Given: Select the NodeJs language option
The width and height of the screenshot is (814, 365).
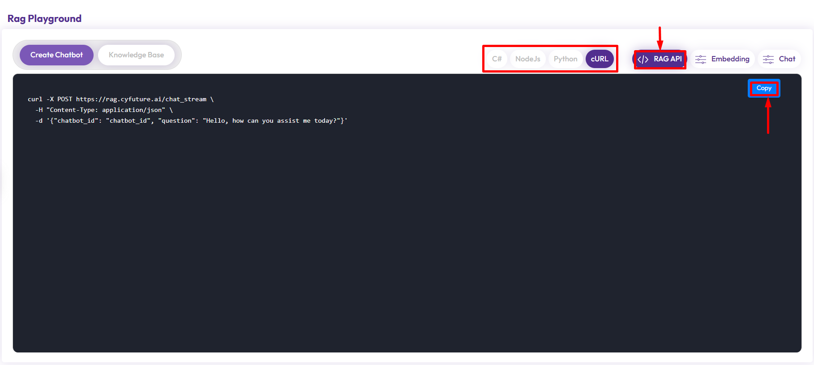Looking at the screenshot, I should click(527, 59).
